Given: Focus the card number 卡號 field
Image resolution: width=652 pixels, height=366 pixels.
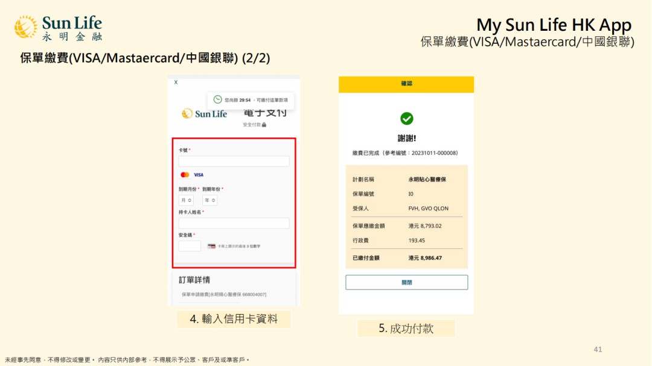Looking at the screenshot, I should click(234, 161).
